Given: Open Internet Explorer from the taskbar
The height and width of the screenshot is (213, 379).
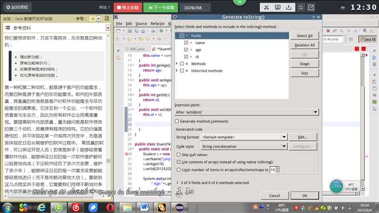Looking at the screenshot, I should [x=42, y=207].
